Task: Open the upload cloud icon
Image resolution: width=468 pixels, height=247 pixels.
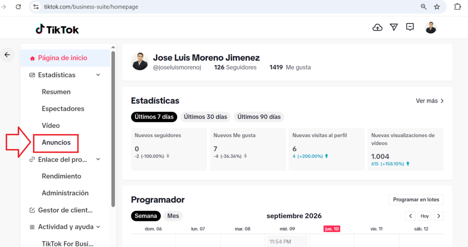Action: pos(378,28)
